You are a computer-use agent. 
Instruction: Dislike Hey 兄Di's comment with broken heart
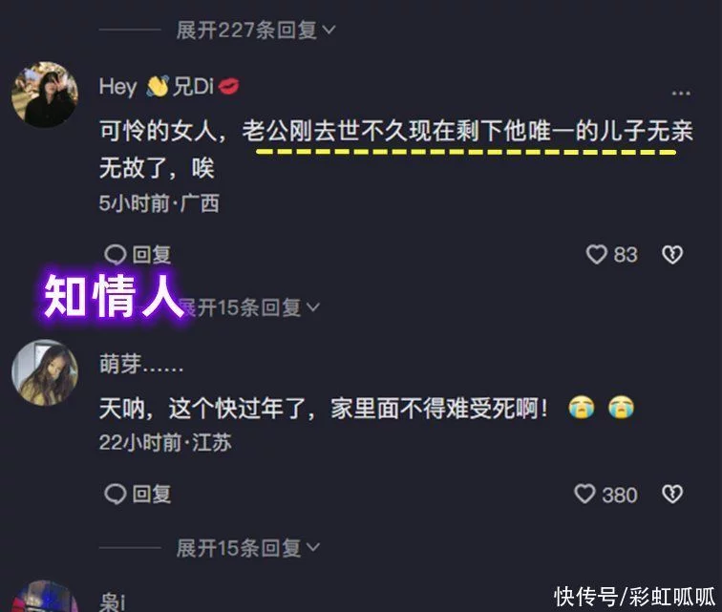(672, 255)
